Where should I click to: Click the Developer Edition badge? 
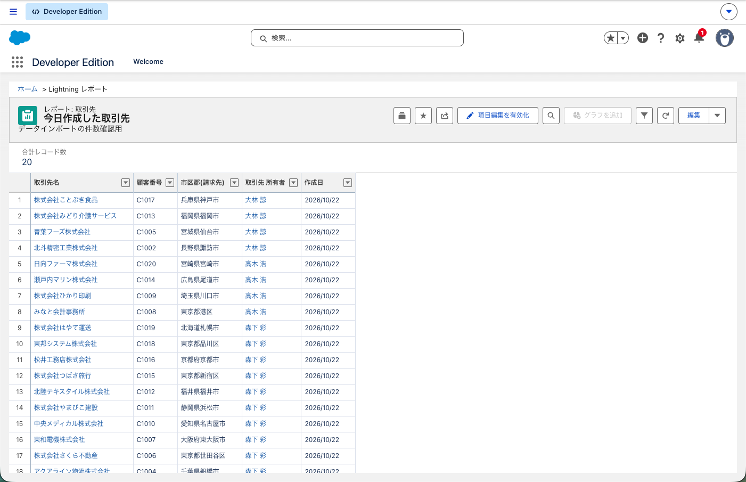(x=67, y=12)
